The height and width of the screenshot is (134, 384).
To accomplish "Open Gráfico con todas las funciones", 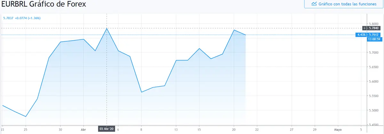I will (343, 4).
